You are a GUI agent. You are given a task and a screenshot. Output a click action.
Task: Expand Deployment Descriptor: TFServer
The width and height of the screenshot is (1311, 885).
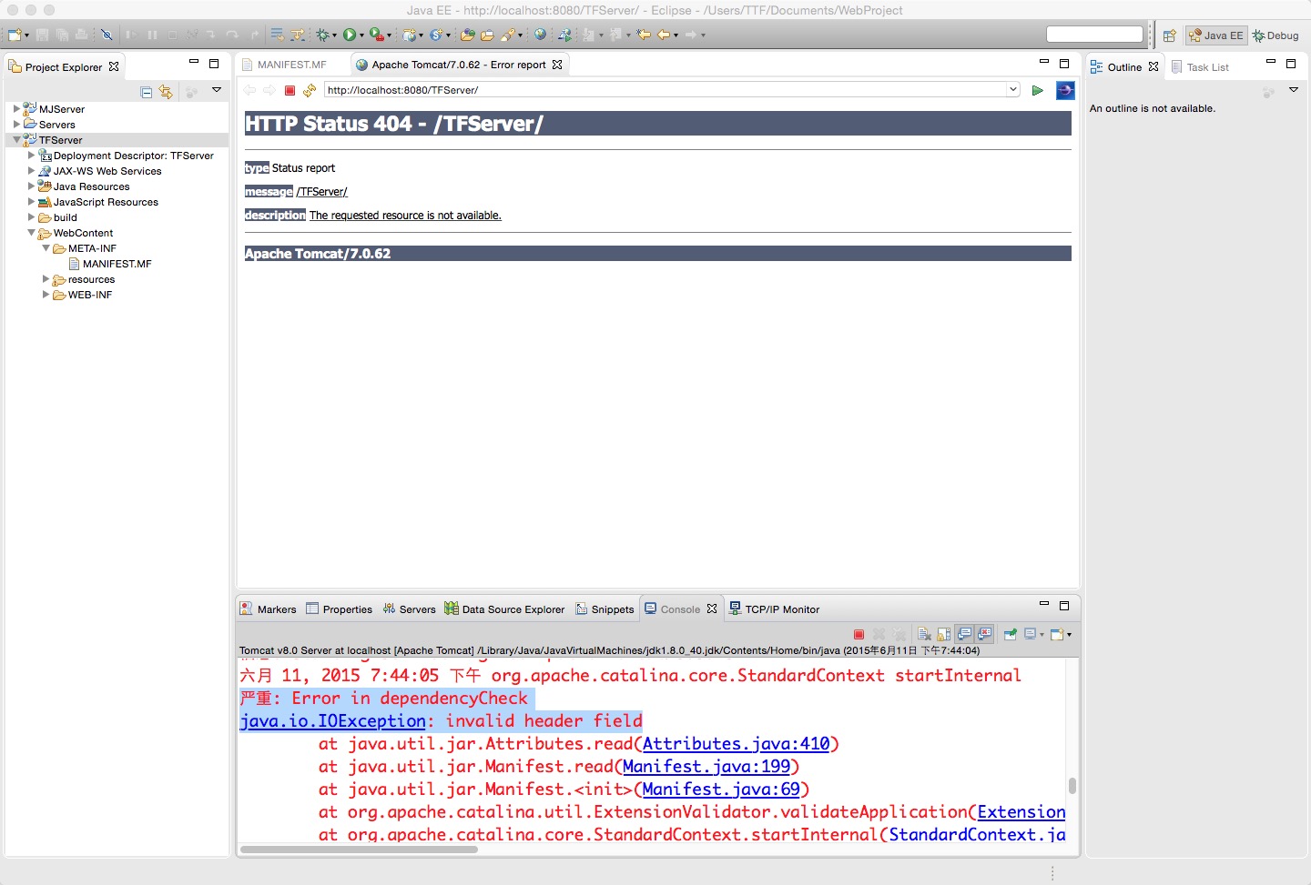point(31,156)
